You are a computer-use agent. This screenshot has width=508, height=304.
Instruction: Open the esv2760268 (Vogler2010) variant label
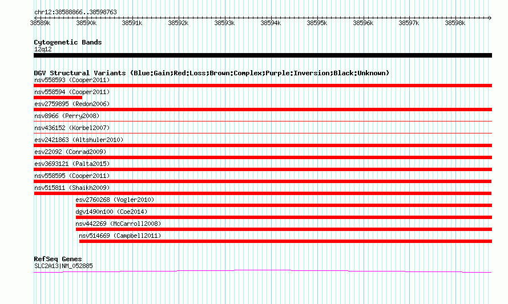coord(115,200)
